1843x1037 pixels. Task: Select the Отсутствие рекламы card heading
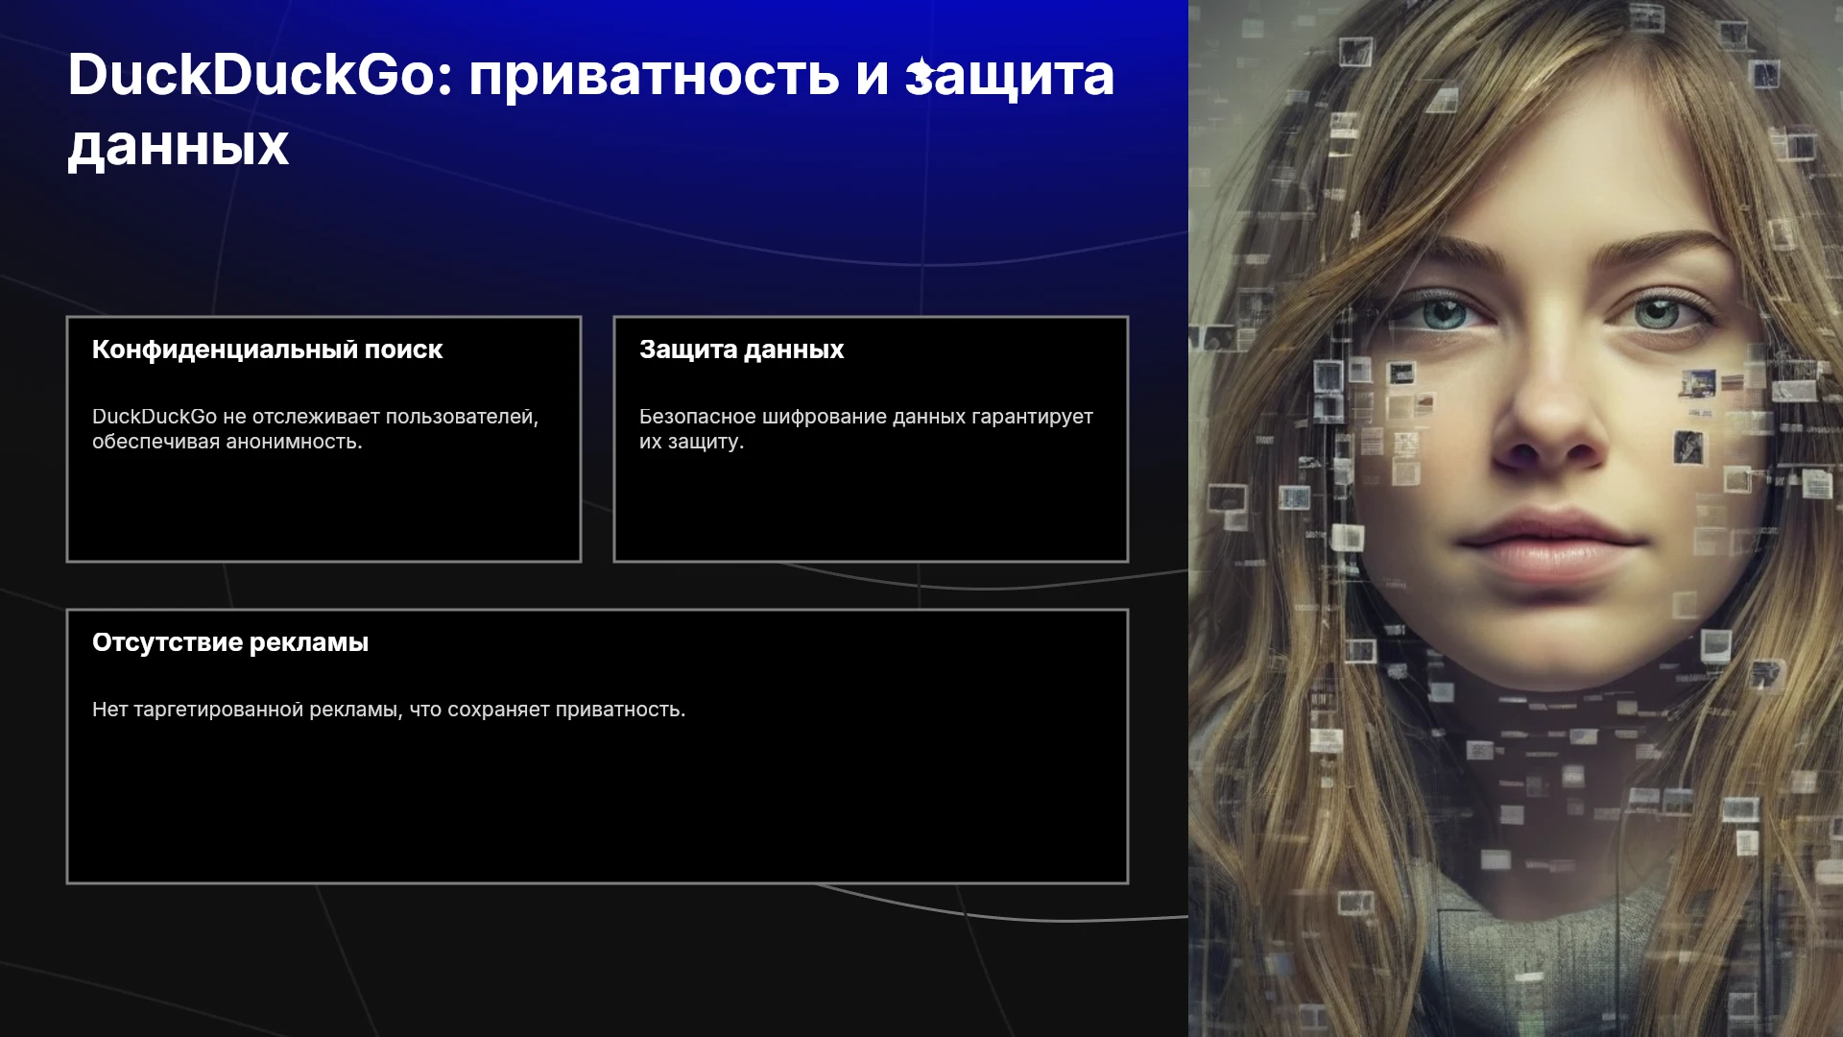[x=230, y=642]
